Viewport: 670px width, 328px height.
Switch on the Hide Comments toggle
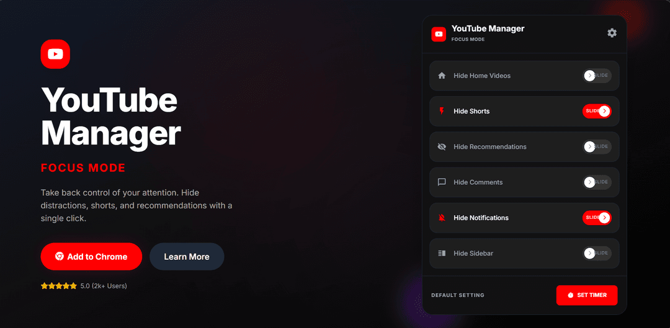(x=597, y=182)
